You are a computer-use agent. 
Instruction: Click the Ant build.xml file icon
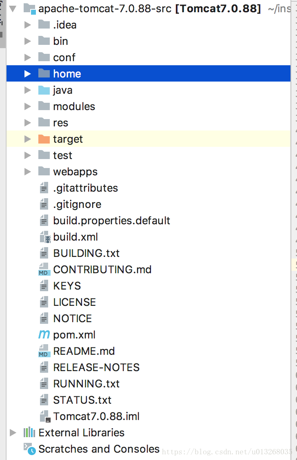coord(45,237)
